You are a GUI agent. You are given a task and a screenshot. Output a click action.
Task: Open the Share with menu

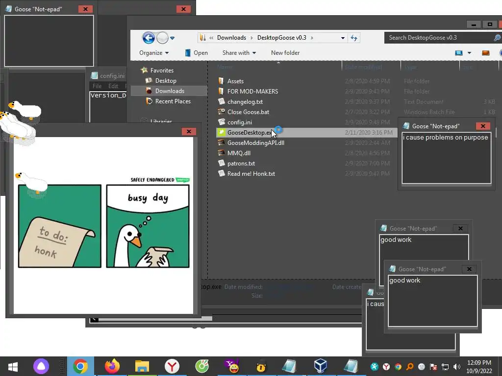(x=239, y=53)
